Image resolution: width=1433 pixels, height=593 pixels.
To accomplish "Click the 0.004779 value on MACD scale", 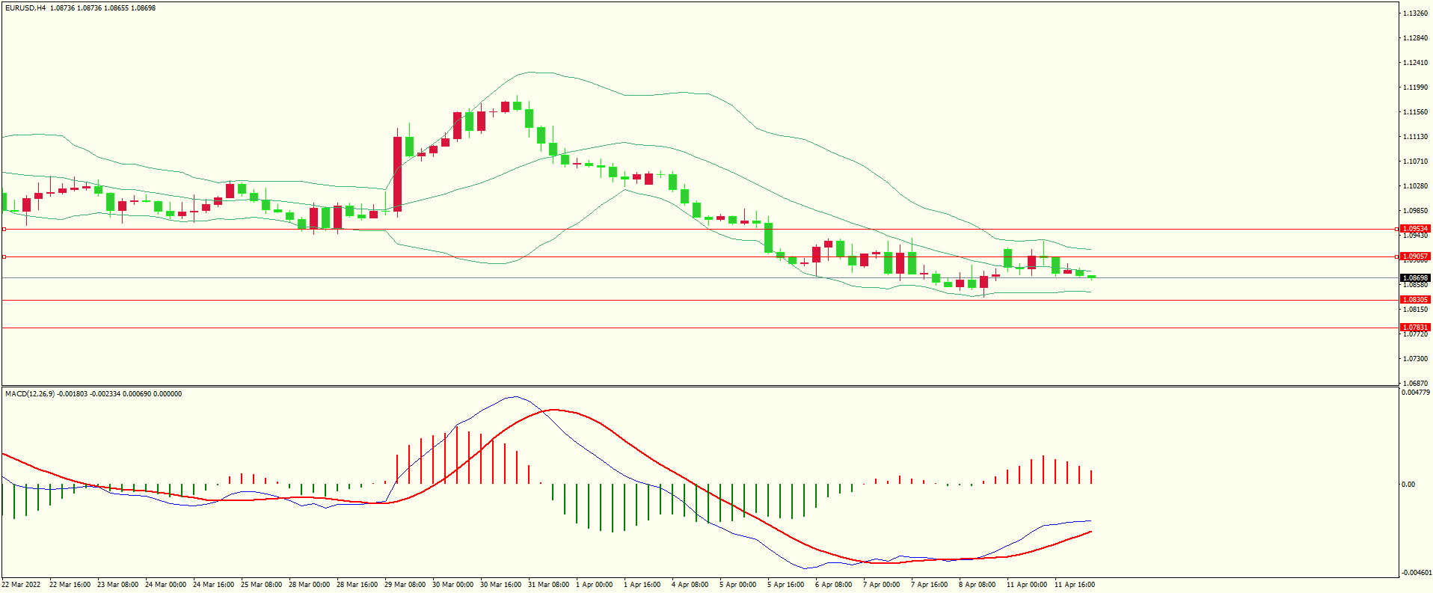I will [1414, 393].
